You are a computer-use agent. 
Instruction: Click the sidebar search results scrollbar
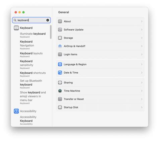click(x=51, y=32)
